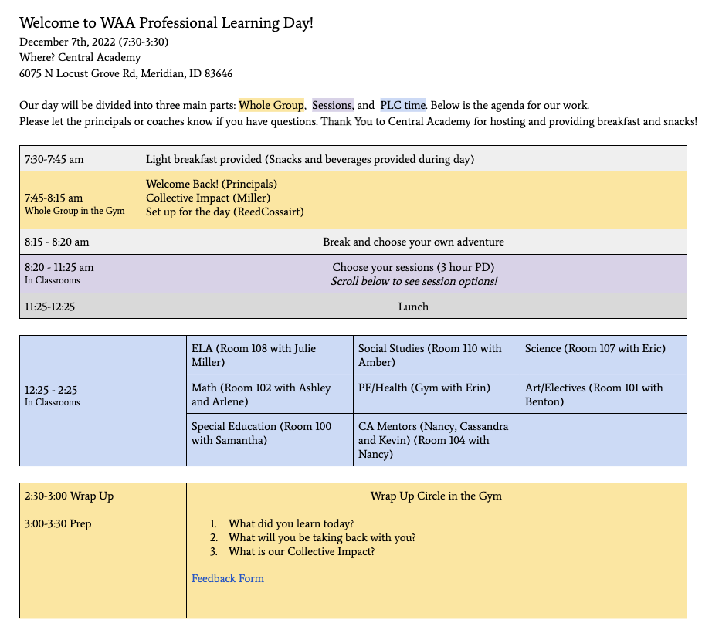Select the Special Education Room 100 cell
712x630 pixels.
[270, 433]
